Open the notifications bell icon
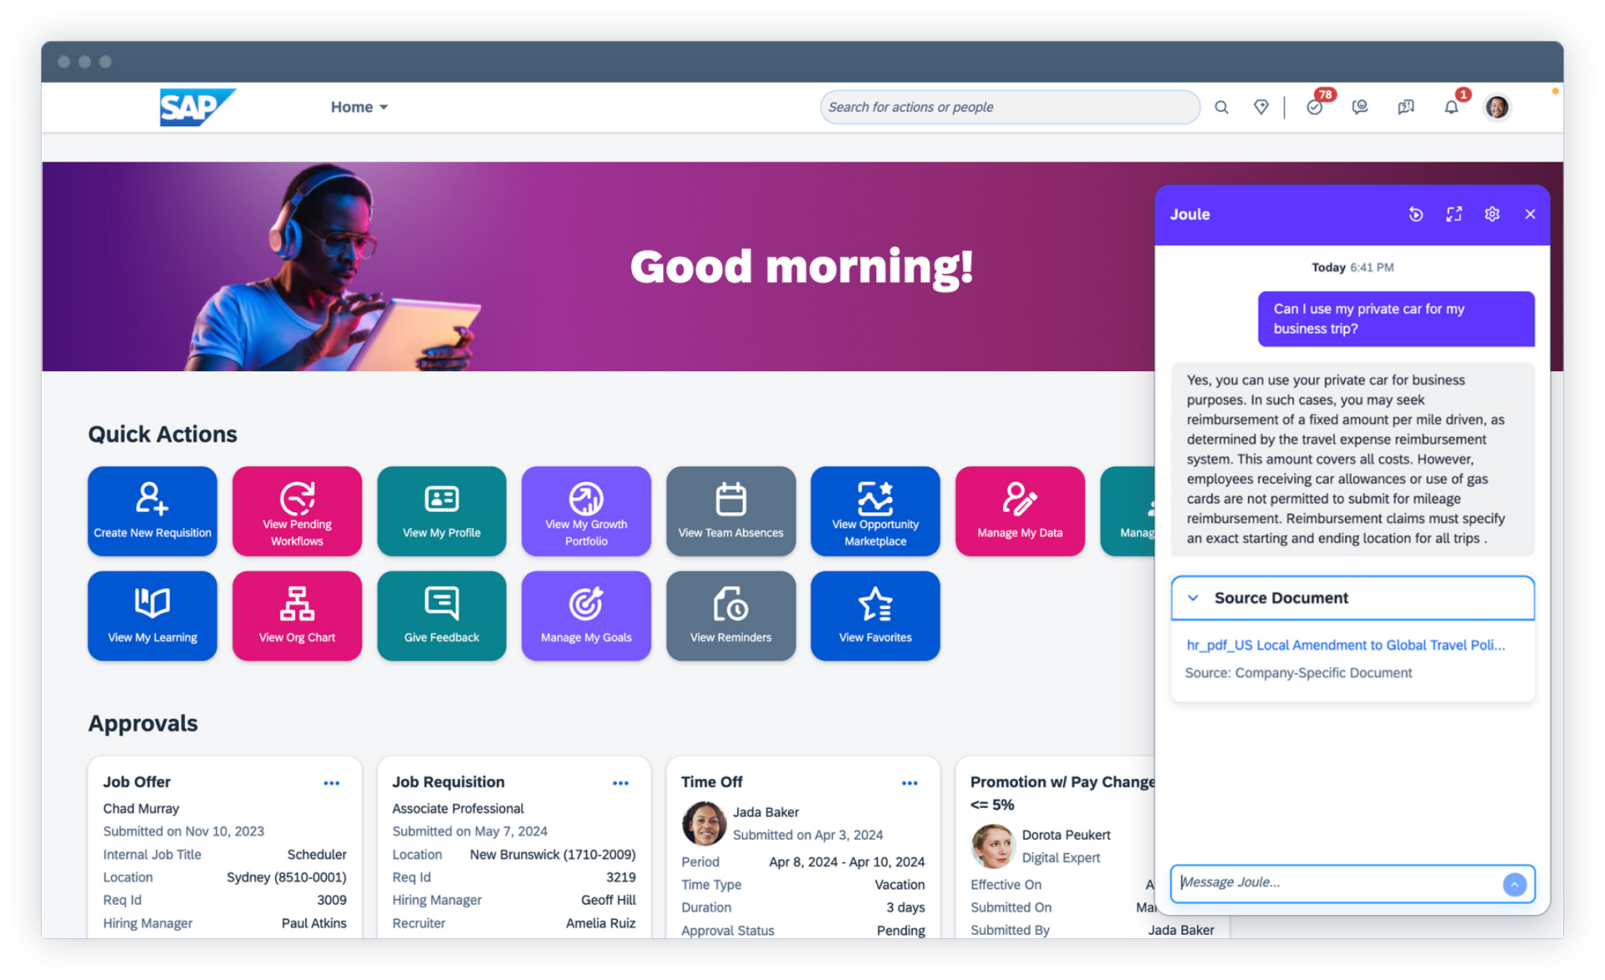This screenshot has height=980, width=1605. point(1451,107)
